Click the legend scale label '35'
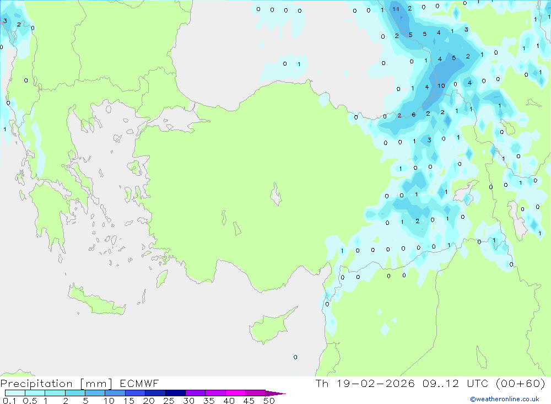The height and width of the screenshot is (404, 551). [x=209, y=401]
